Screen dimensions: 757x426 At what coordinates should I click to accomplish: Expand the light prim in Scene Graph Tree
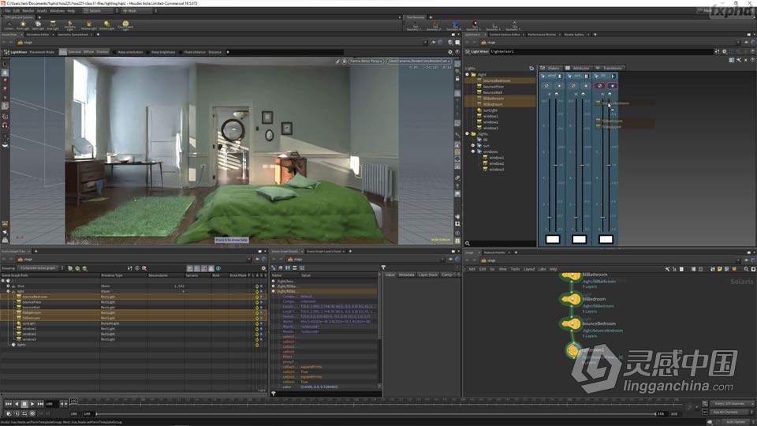coord(8,291)
